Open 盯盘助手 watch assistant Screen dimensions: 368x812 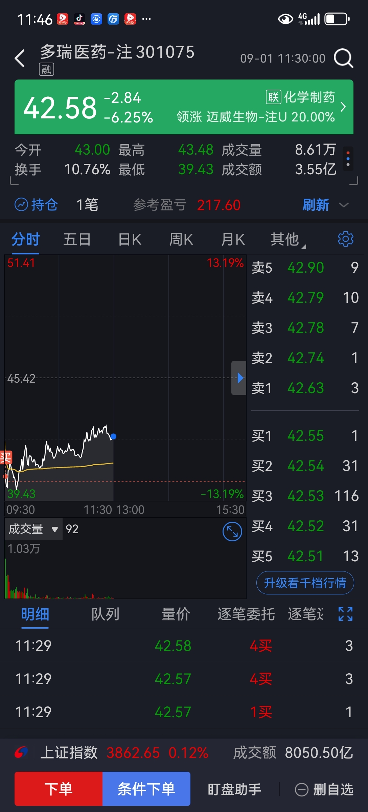tap(234, 789)
